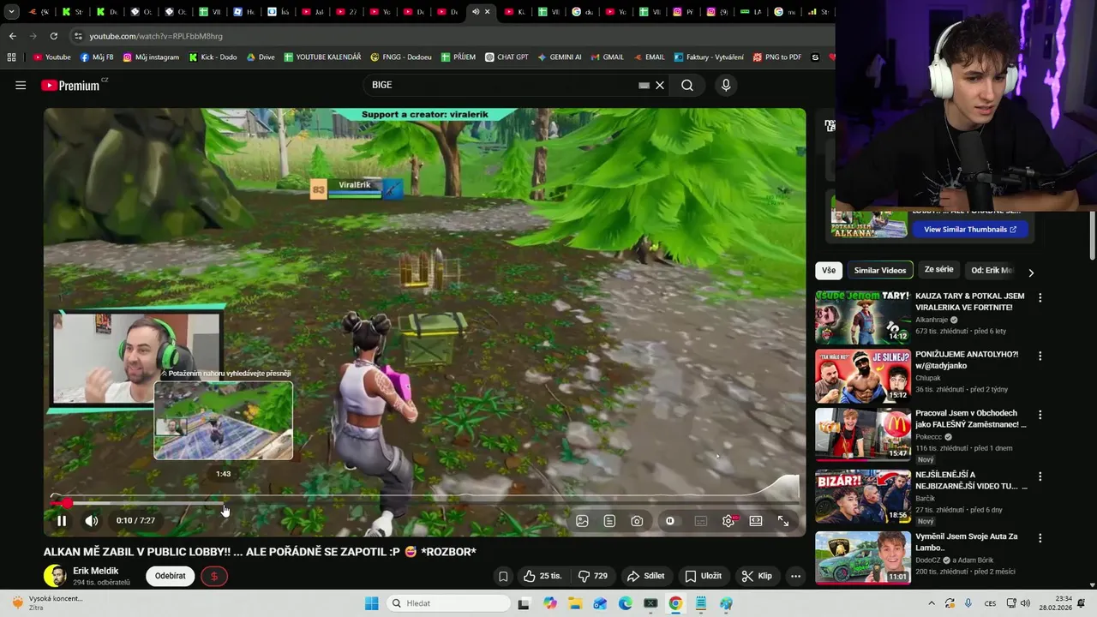Open the GEMINI AI bookmark
The width and height of the screenshot is (1097, 617).
point(560,57)
